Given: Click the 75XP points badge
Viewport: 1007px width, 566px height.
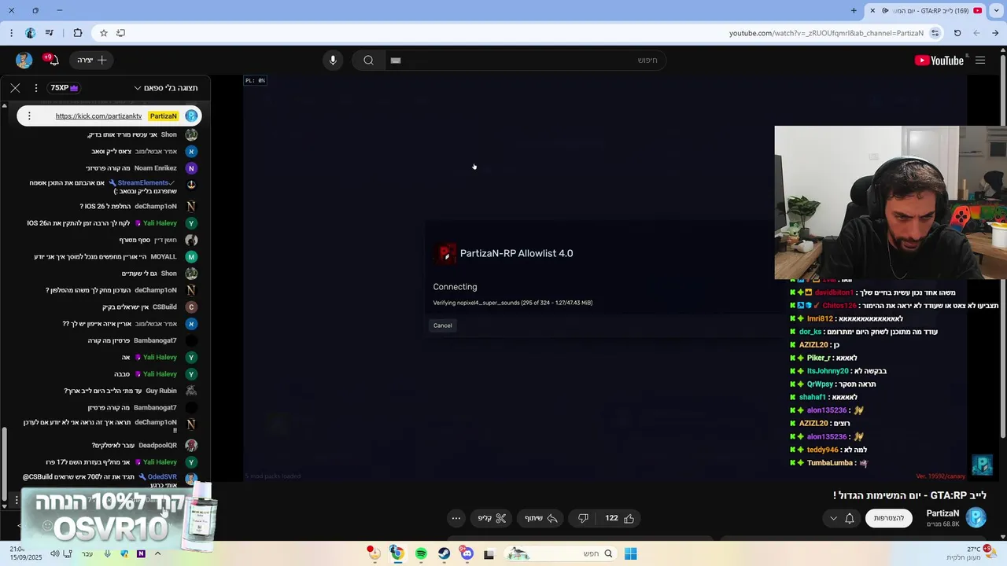Looking at the screenshot, I should [x=65, y=88].
